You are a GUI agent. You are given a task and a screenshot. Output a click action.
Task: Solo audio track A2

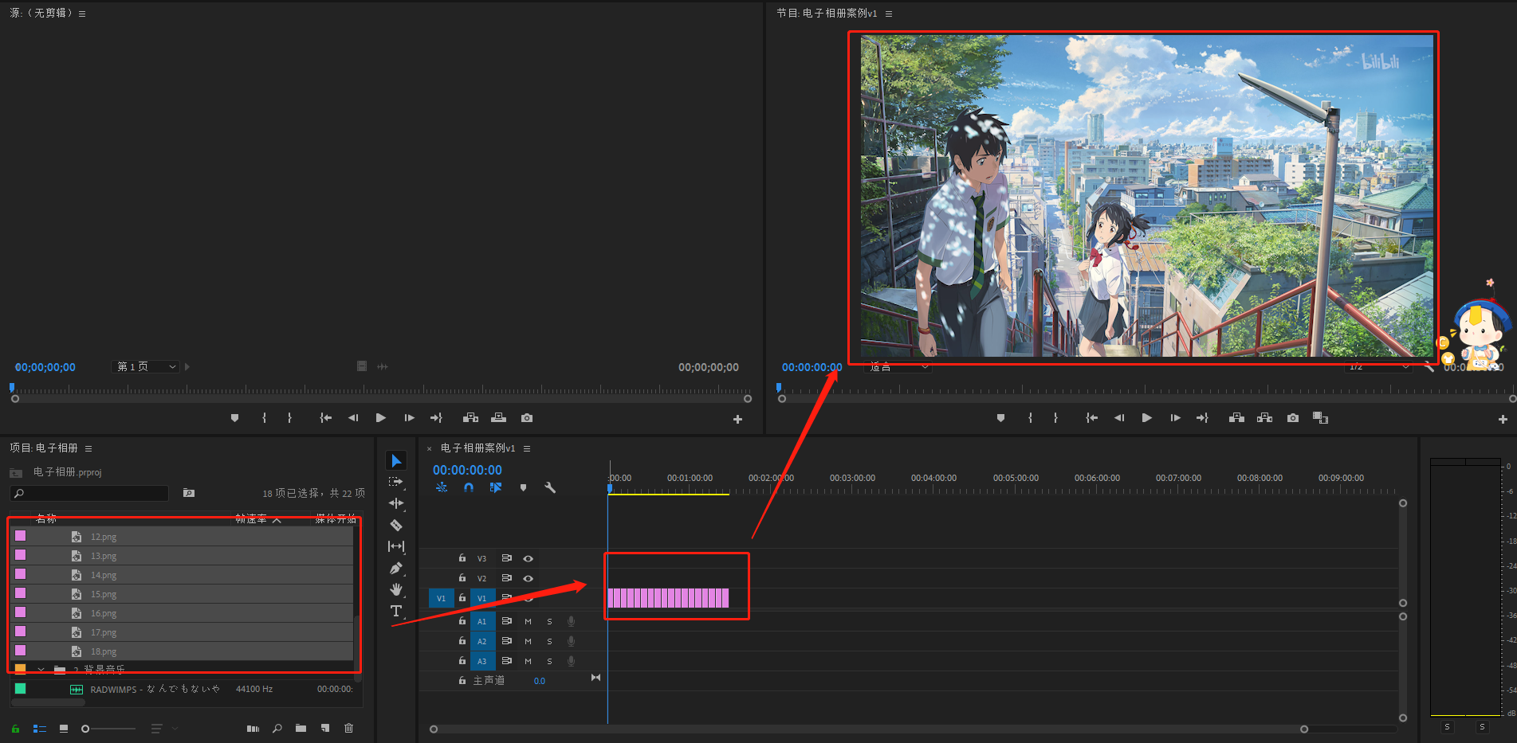coord(549,641)
